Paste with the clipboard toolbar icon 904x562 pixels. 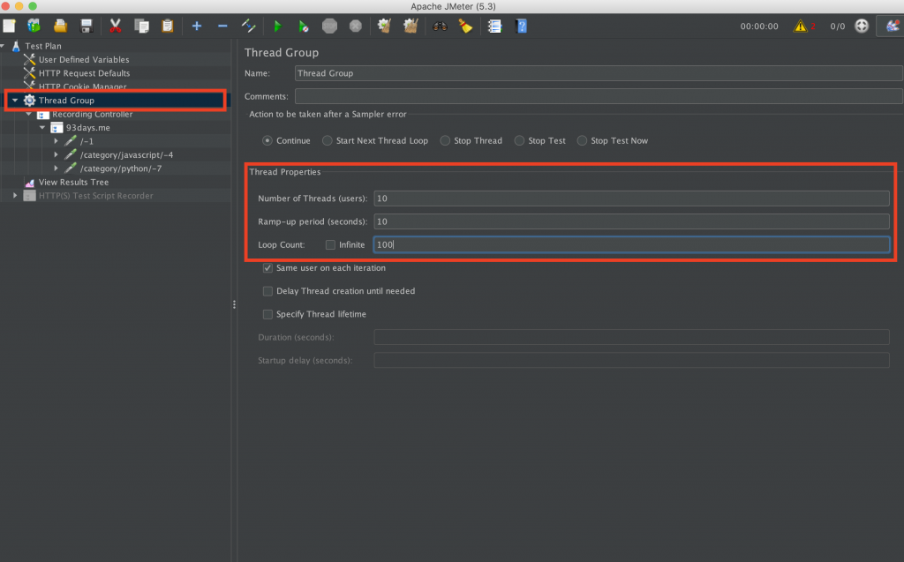pyautogui.click(x=167, y=26)
